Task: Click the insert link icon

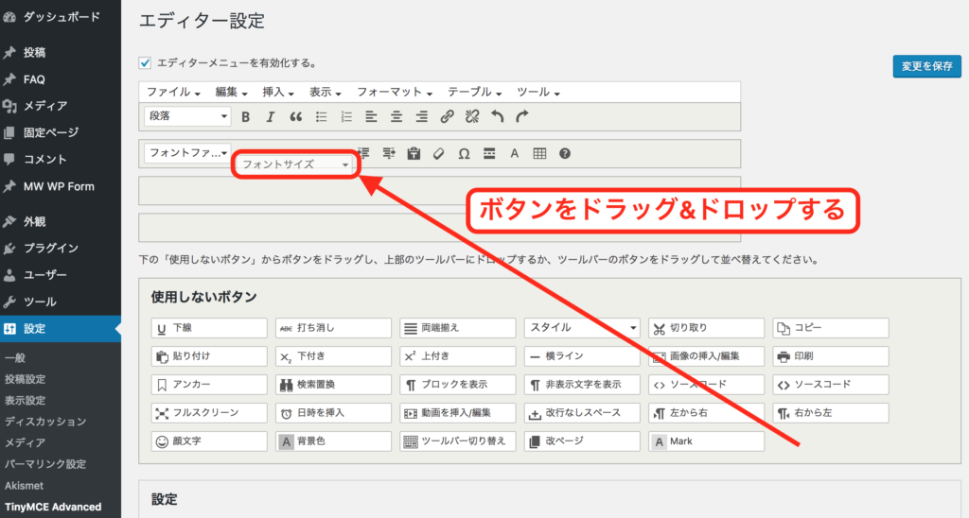Action: click(x=448, y=117)
